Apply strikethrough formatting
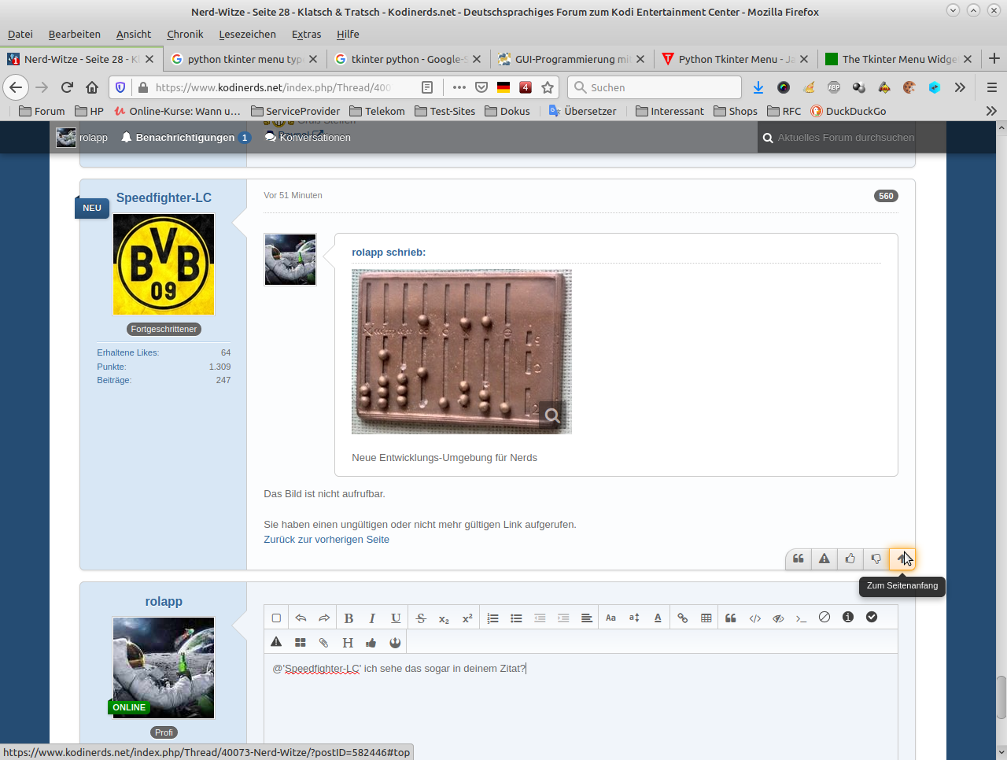 point(421,618)
